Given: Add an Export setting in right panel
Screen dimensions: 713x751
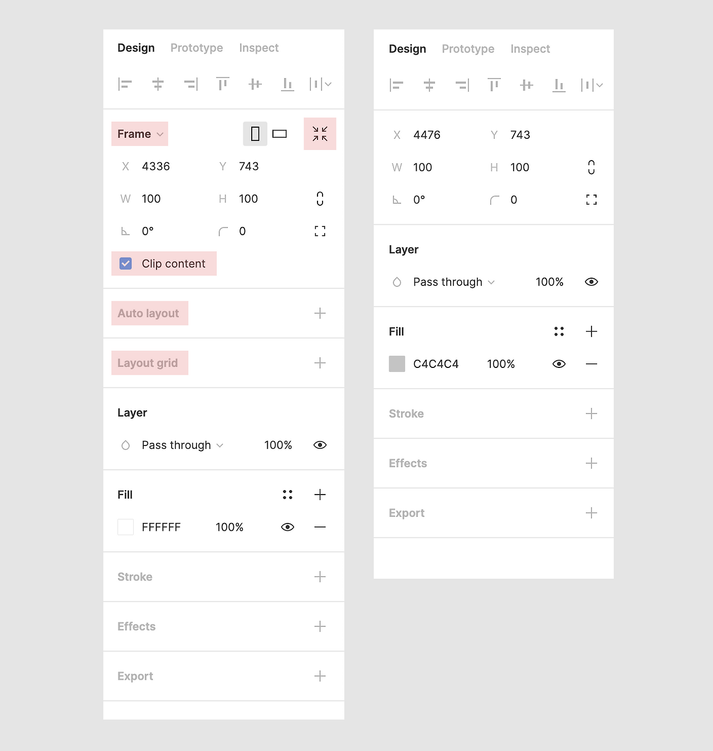Looking at the screenshot, I should point(592,513).
